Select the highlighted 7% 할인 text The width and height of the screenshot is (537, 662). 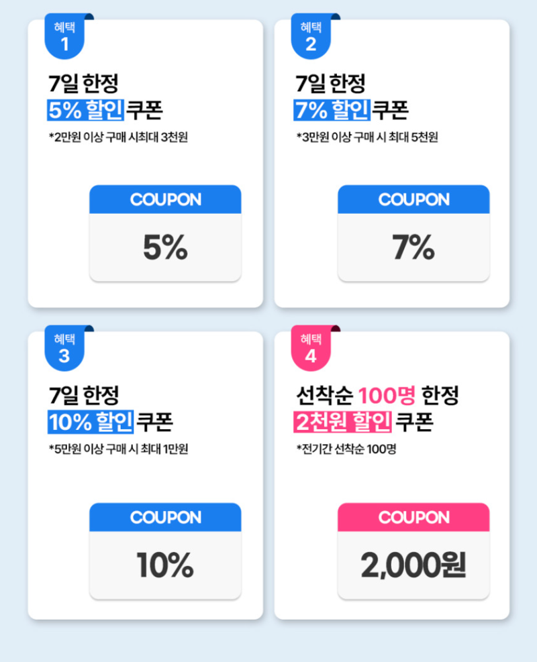point(332,110)
